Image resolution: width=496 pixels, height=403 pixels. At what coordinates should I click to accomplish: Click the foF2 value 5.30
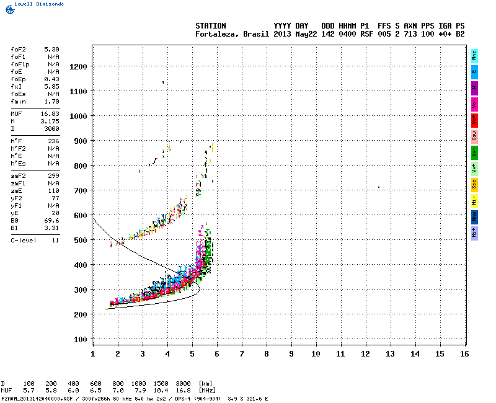[x=51, y=49]
